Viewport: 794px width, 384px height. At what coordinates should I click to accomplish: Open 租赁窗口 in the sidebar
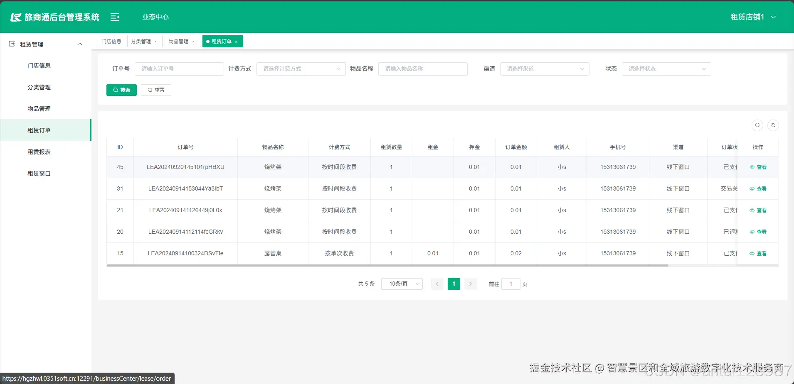(46, 174)
